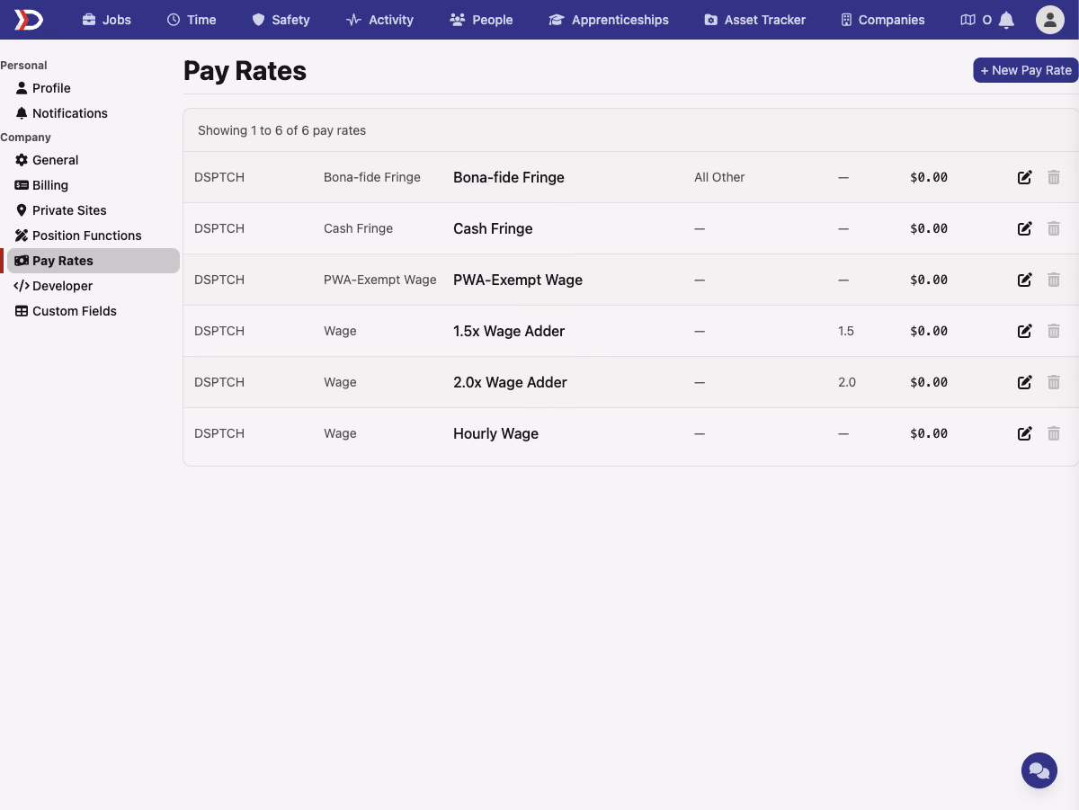
Task: Edit the Bona-fide Fringe pay rate
Action: pos(1024,177)
